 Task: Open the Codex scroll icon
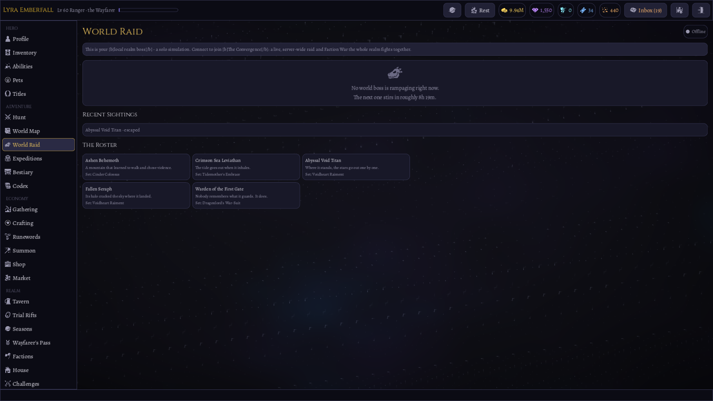[8, 186]
